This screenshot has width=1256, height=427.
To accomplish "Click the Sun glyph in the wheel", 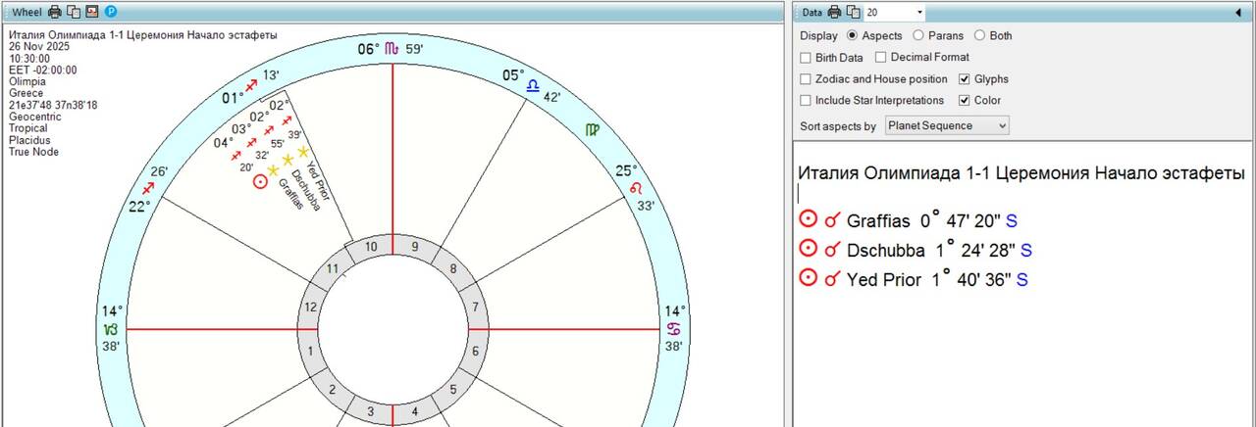I will point(260,181).
